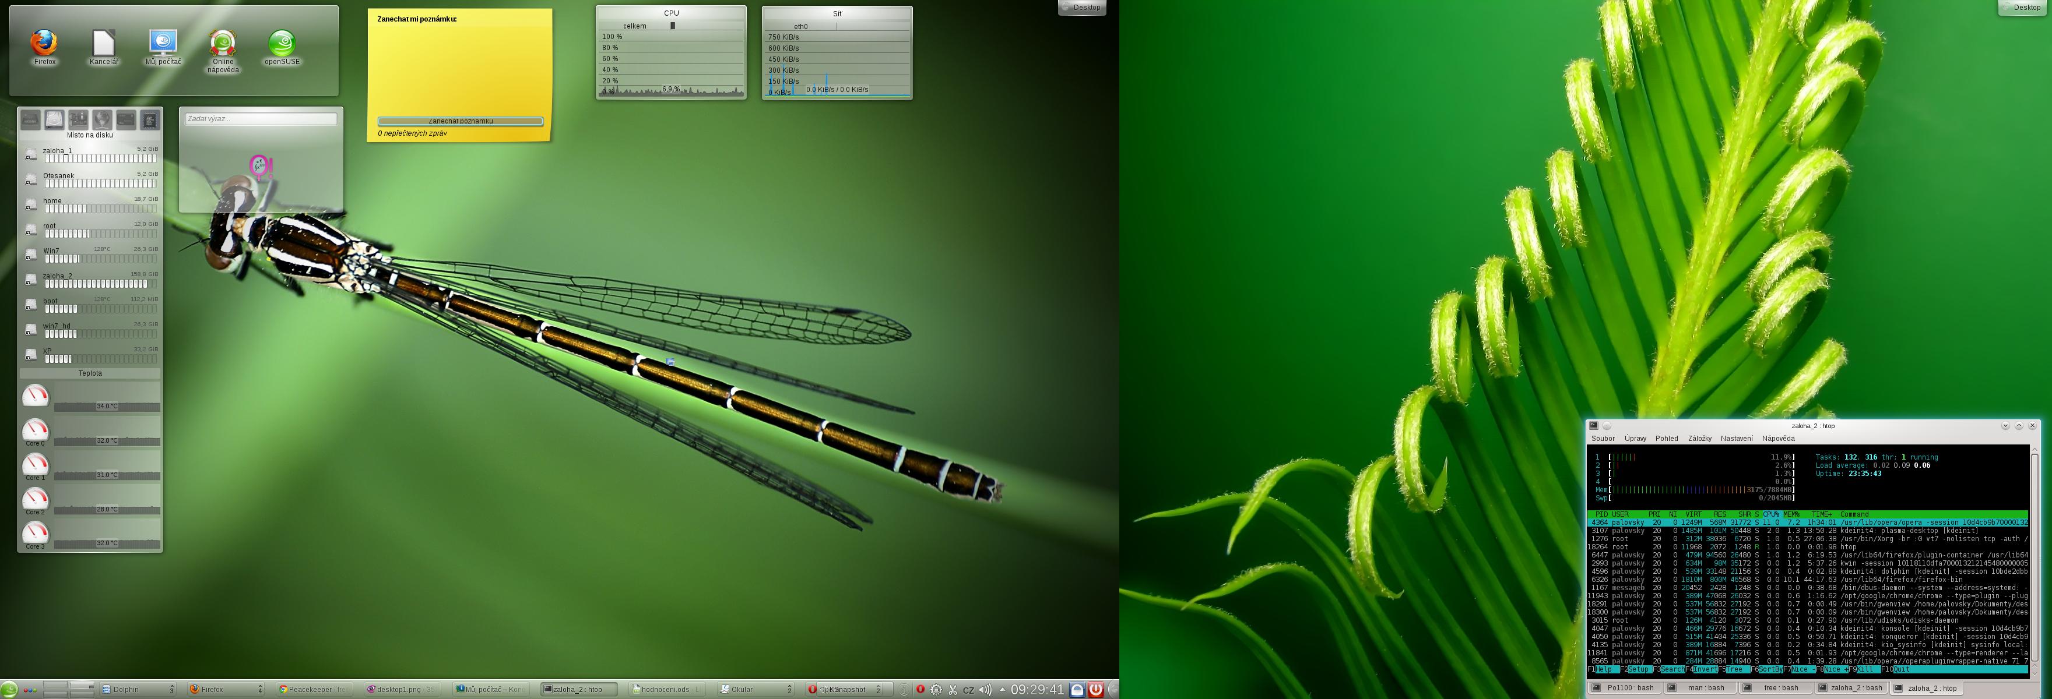
Task: Open the Firefox desktop icon
Action: click(45, 44)
